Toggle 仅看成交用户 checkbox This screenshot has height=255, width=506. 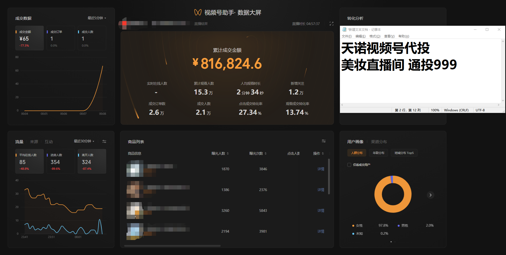(x=349, y=165)
